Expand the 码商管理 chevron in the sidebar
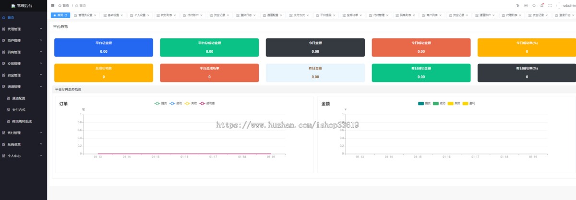The image size is (576, 200). [x=41, y=52]
